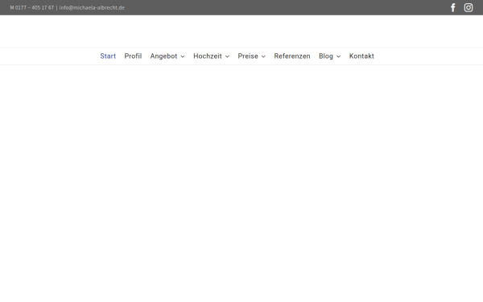The width and height of the screenshot is (483, 302).
Task: Open the Blog menu item
Action: coord(326,56)
